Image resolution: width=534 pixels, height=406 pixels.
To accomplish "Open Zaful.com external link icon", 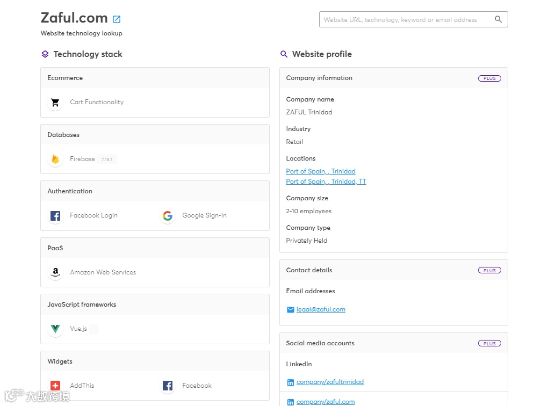I will 117,19.
